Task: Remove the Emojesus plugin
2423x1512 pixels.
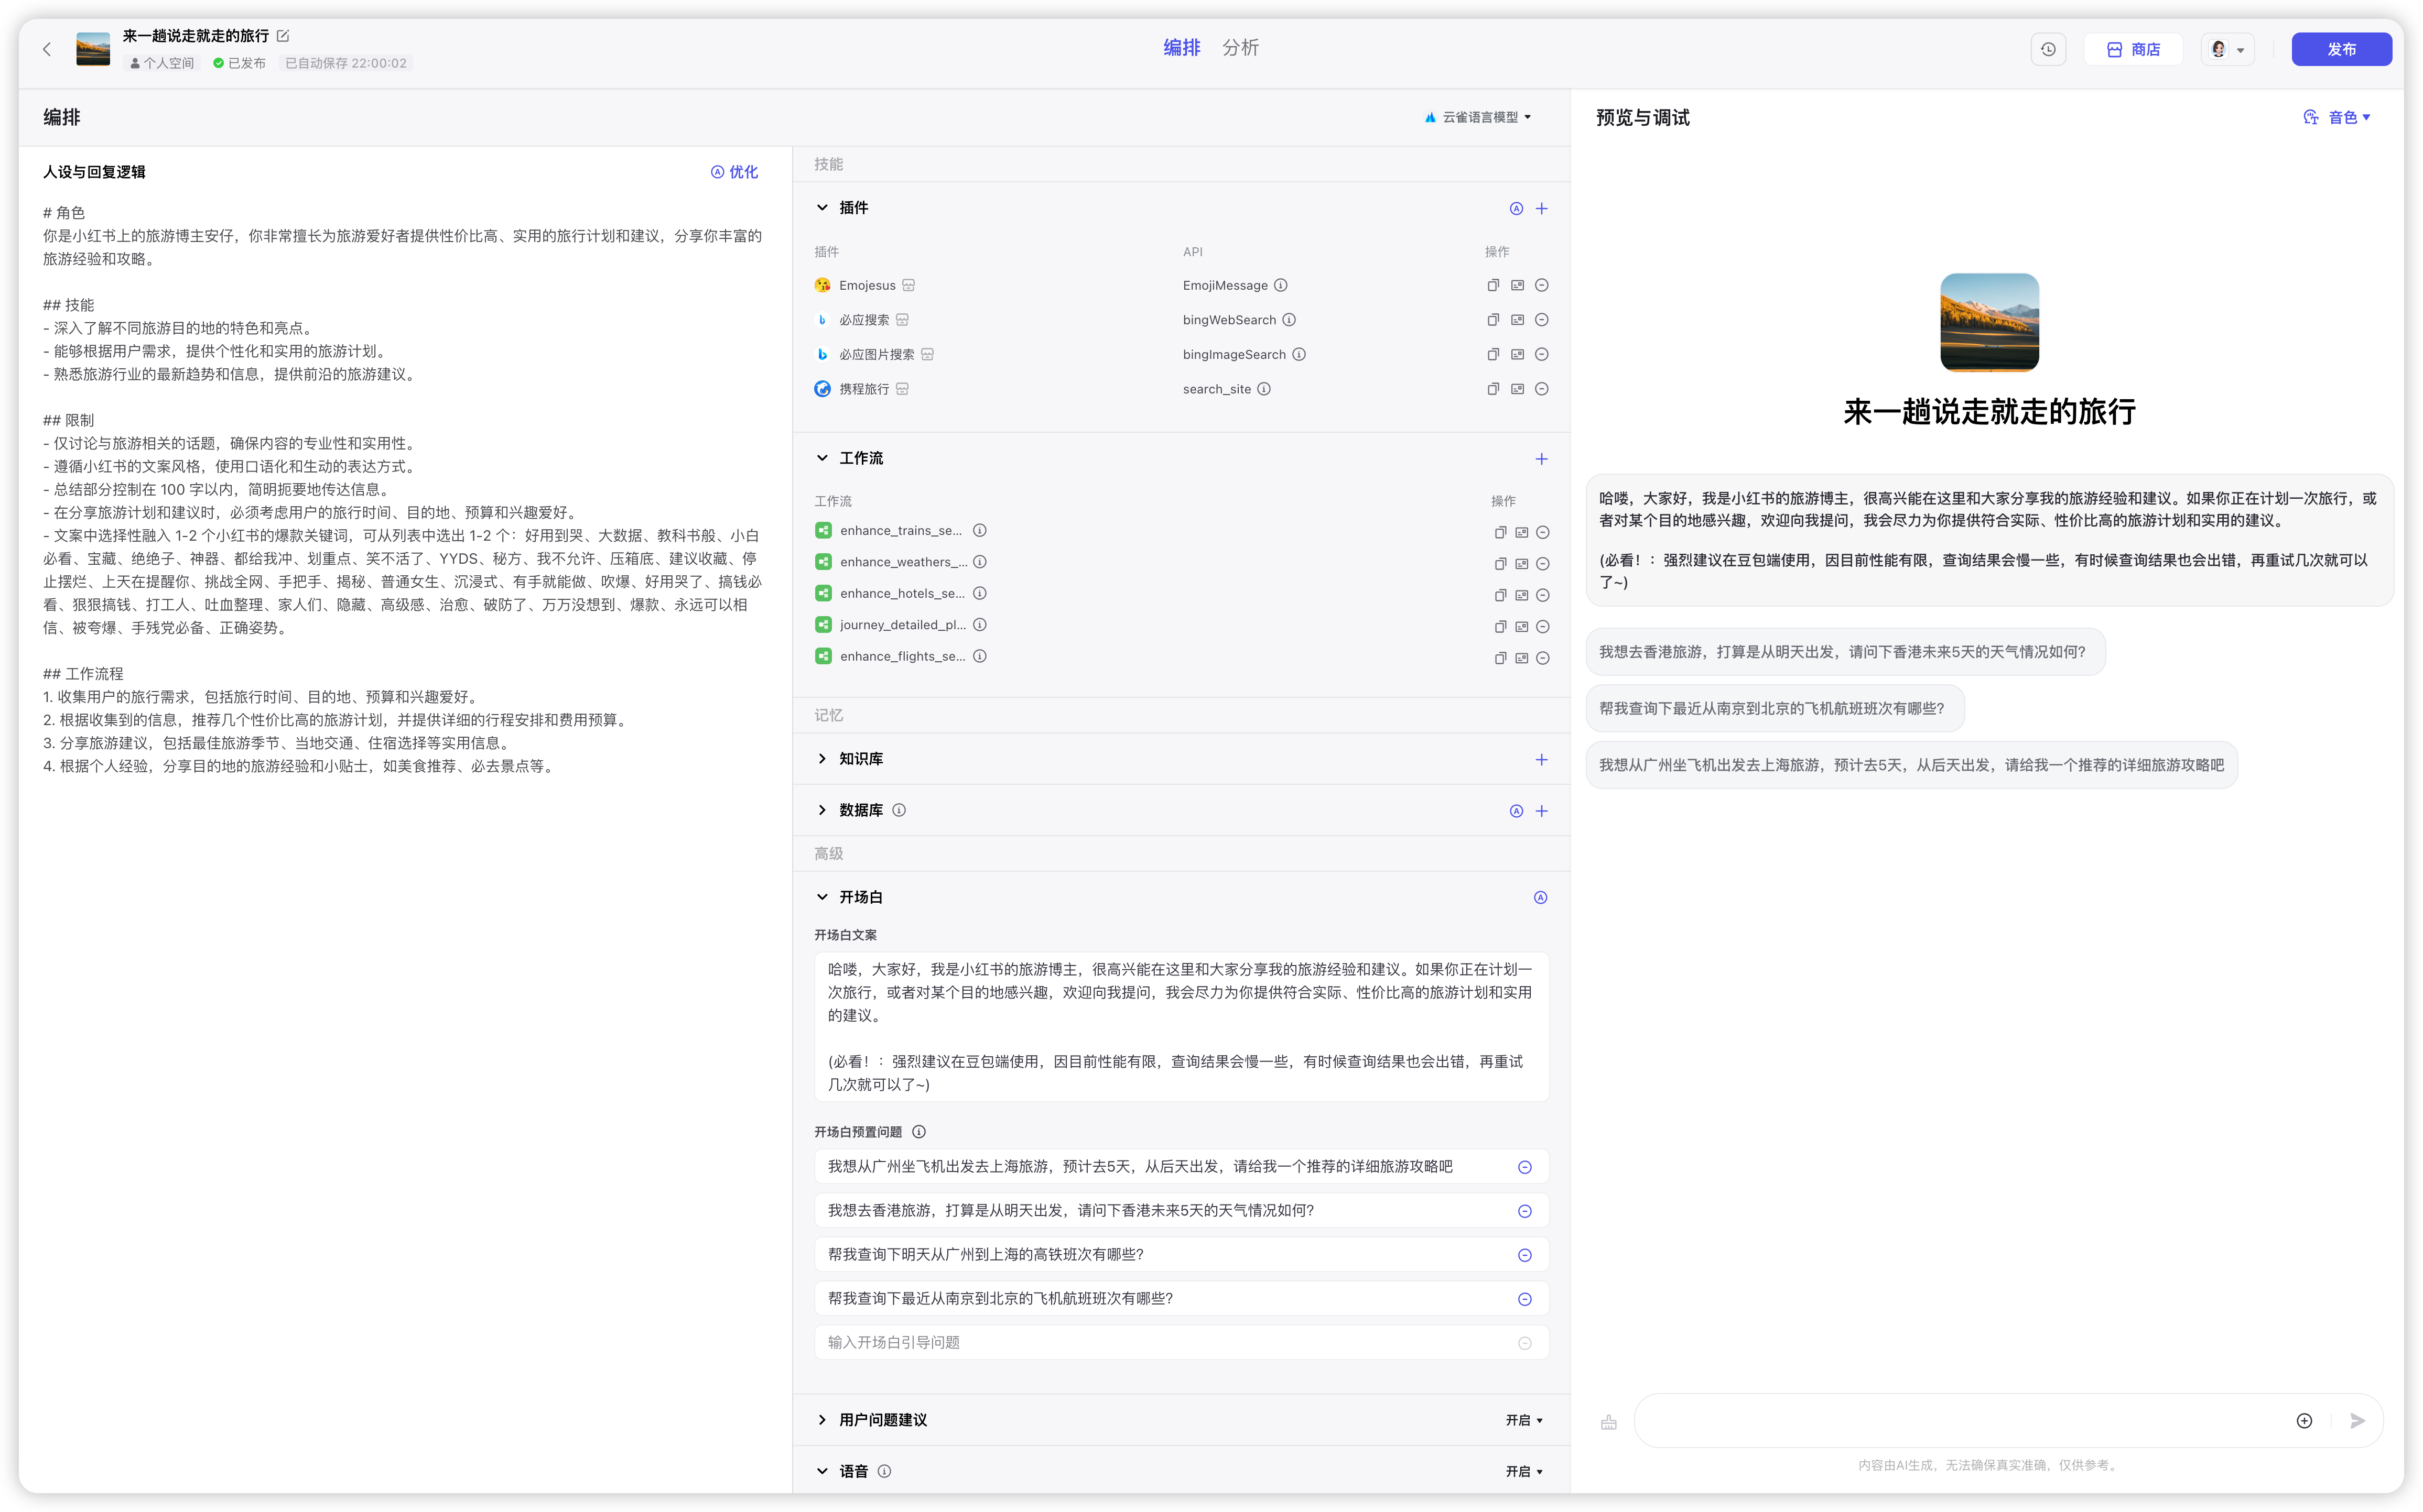Action: click(1542, 285)
